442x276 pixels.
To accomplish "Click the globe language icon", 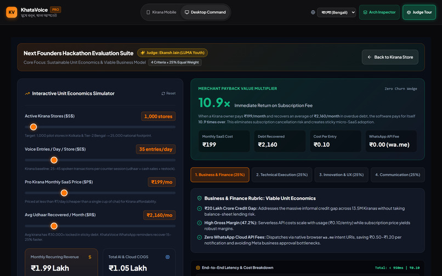I will click(313, 13).
